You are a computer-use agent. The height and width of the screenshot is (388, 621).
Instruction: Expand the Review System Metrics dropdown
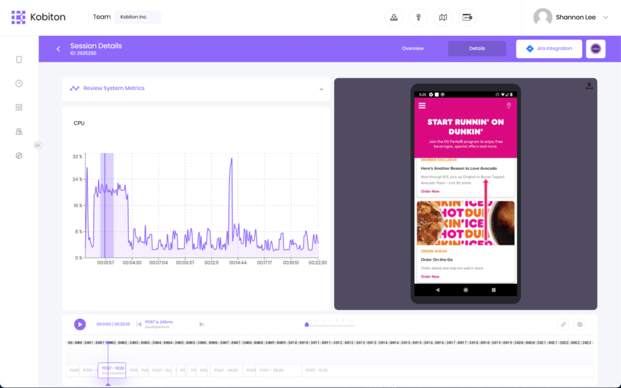pos(321,89)
